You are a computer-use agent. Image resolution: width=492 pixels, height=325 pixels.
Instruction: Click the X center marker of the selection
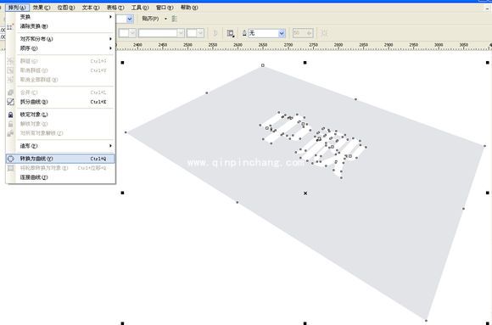305,193
